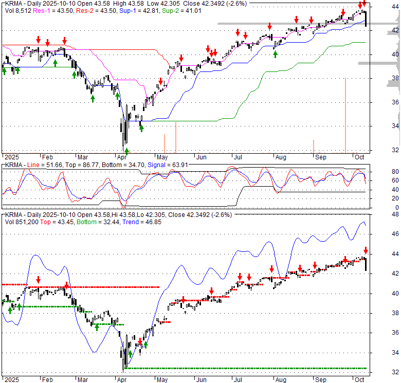Click the long gray volume-profile bar near 42.5
The image size is (401, 383).
tap(308, 24)
